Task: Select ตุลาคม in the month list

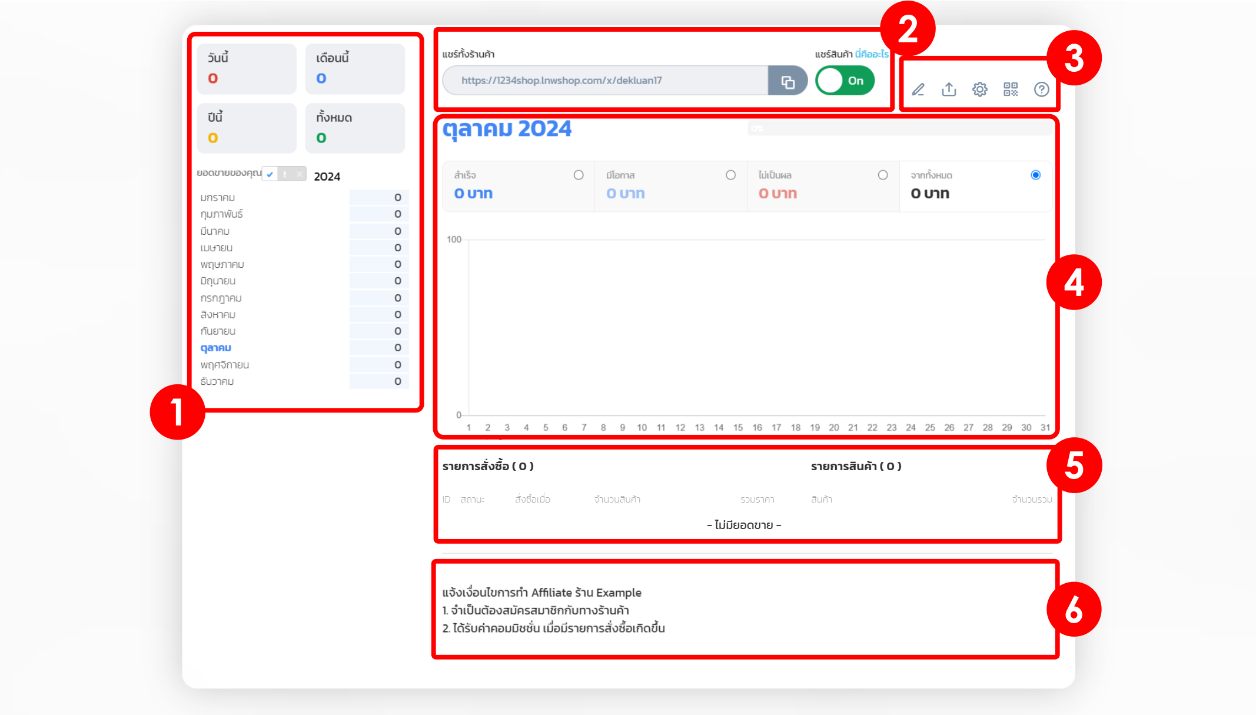Action: coord(216,348)
